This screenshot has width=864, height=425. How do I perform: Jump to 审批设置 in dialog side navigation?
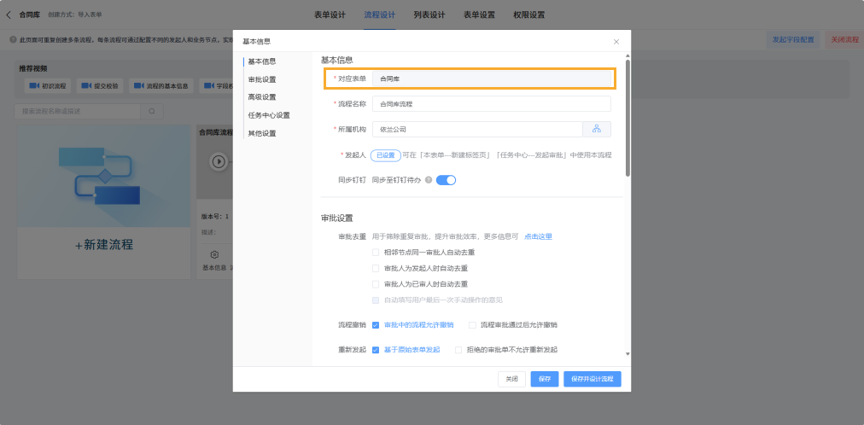tap(262, 79)
